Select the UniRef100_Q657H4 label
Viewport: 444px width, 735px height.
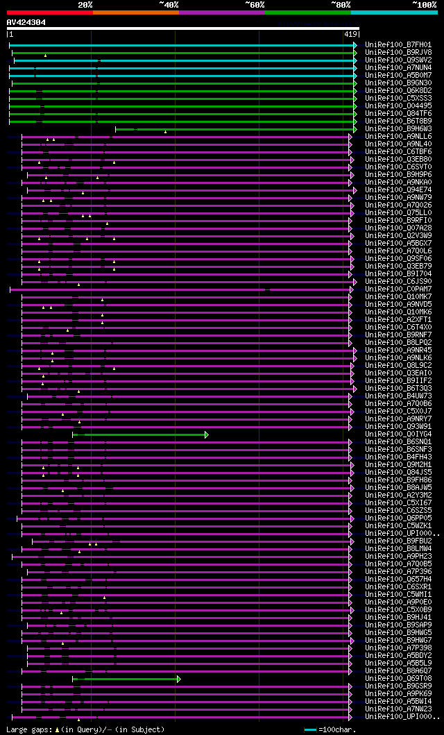click(x=399, y=579)
